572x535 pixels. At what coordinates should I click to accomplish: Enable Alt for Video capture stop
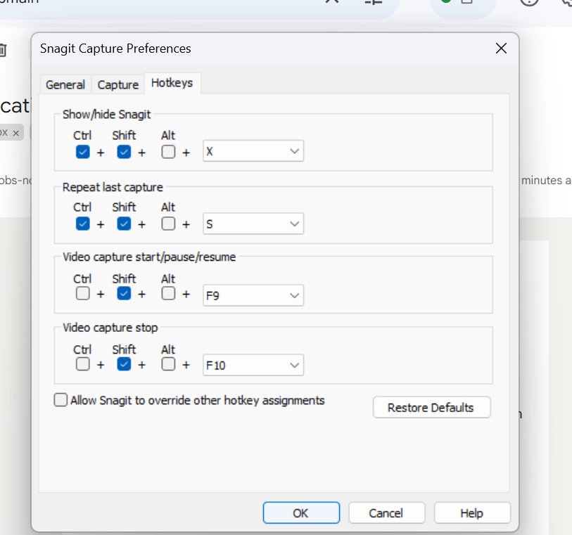[168, 363]
